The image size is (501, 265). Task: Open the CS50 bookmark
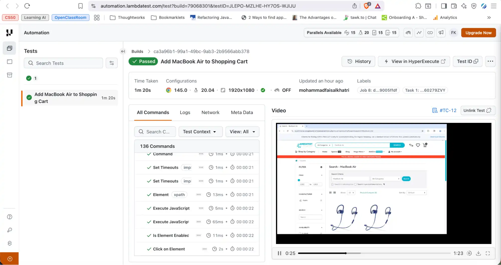tap(10, 18)
